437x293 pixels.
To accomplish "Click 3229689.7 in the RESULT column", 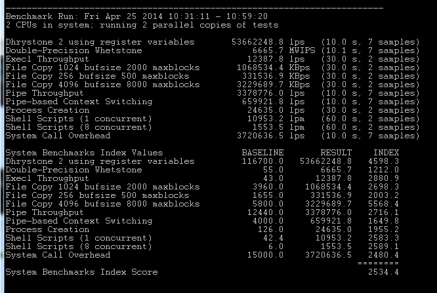I will [x=328, y=204].
